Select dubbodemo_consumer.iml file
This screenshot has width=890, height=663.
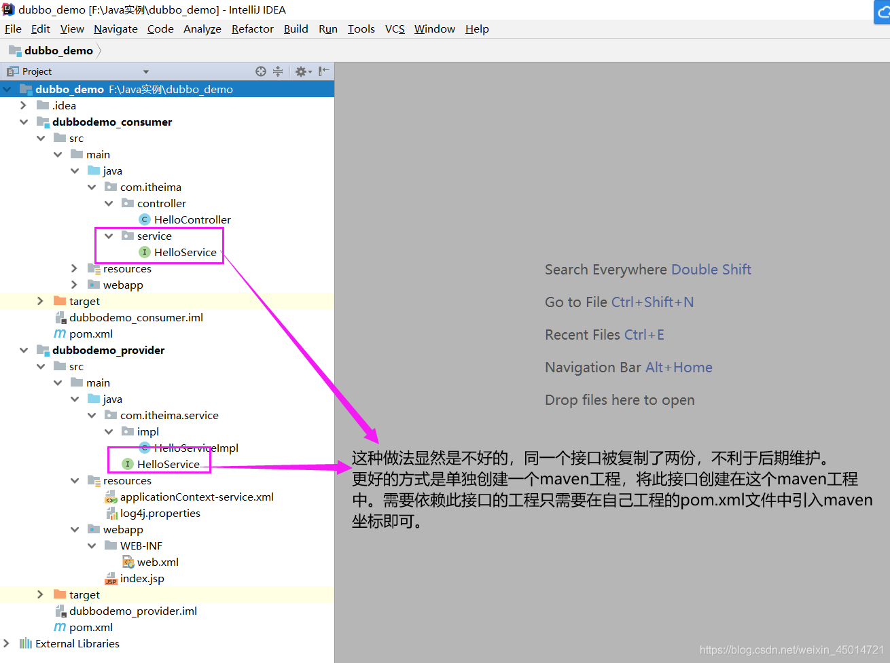point(136,317)
